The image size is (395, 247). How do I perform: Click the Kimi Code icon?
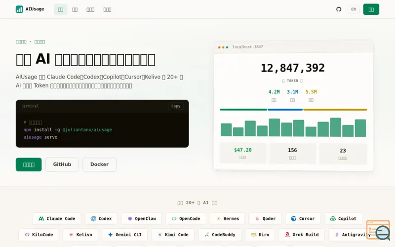tap(159, 235)
